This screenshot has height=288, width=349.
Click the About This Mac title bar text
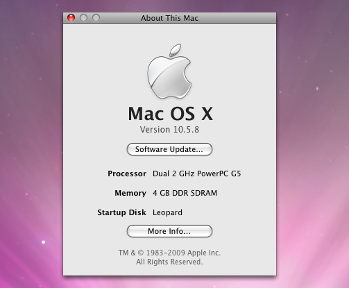click(169, 18)
